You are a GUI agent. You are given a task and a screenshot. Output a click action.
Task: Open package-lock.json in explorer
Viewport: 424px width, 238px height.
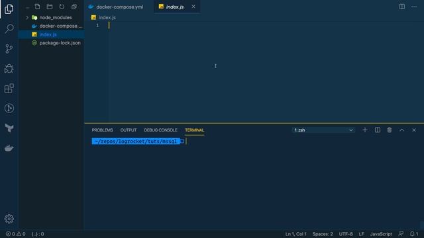point(52,43)
